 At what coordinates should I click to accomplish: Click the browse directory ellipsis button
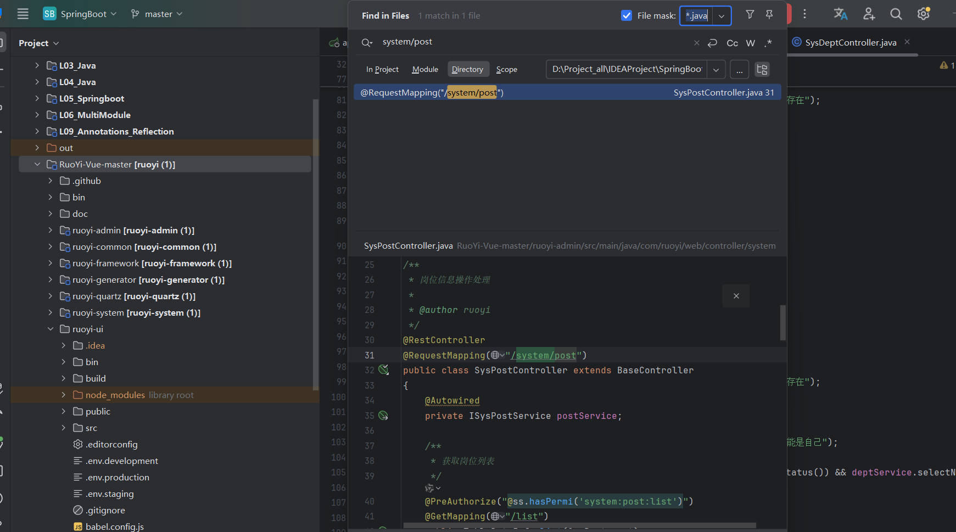[x=740, y=70]
